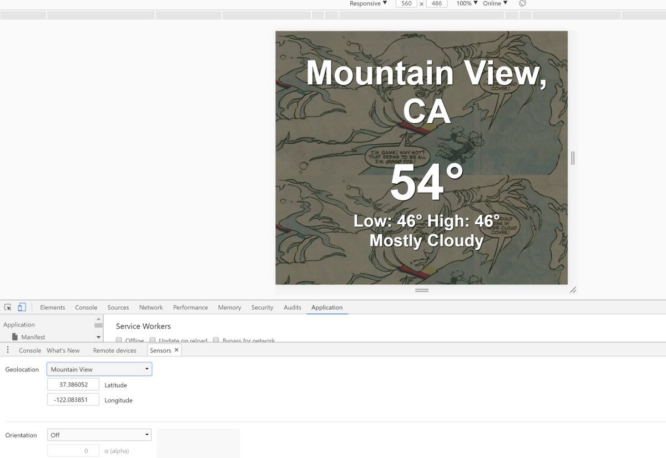Image resolution: width=666 pixels, height=458 pixels.
Task: Click the right edge viewport resize handle
Action: 573,158
